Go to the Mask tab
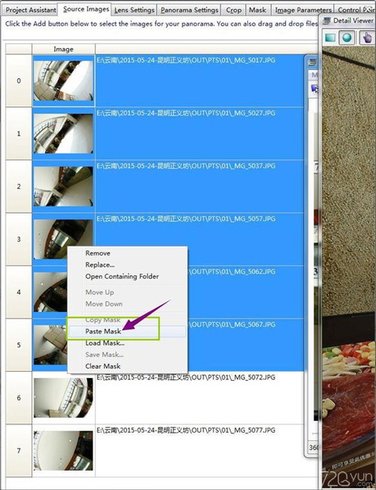This screenshot has width=376, height=490. (258, 10)
